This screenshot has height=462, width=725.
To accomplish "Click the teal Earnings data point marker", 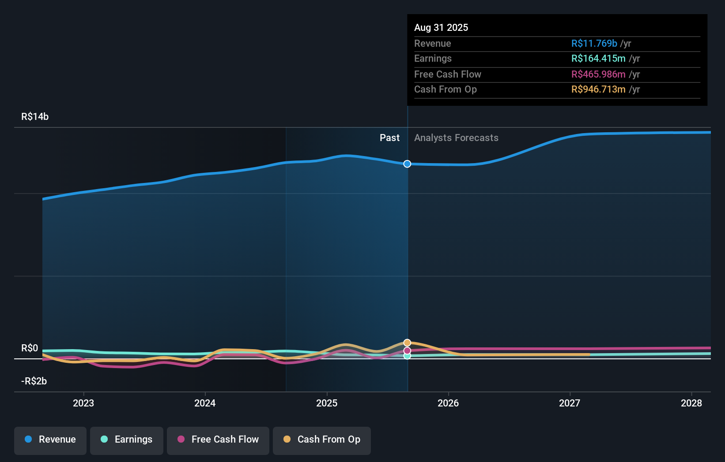I will (x=407, y=356).
